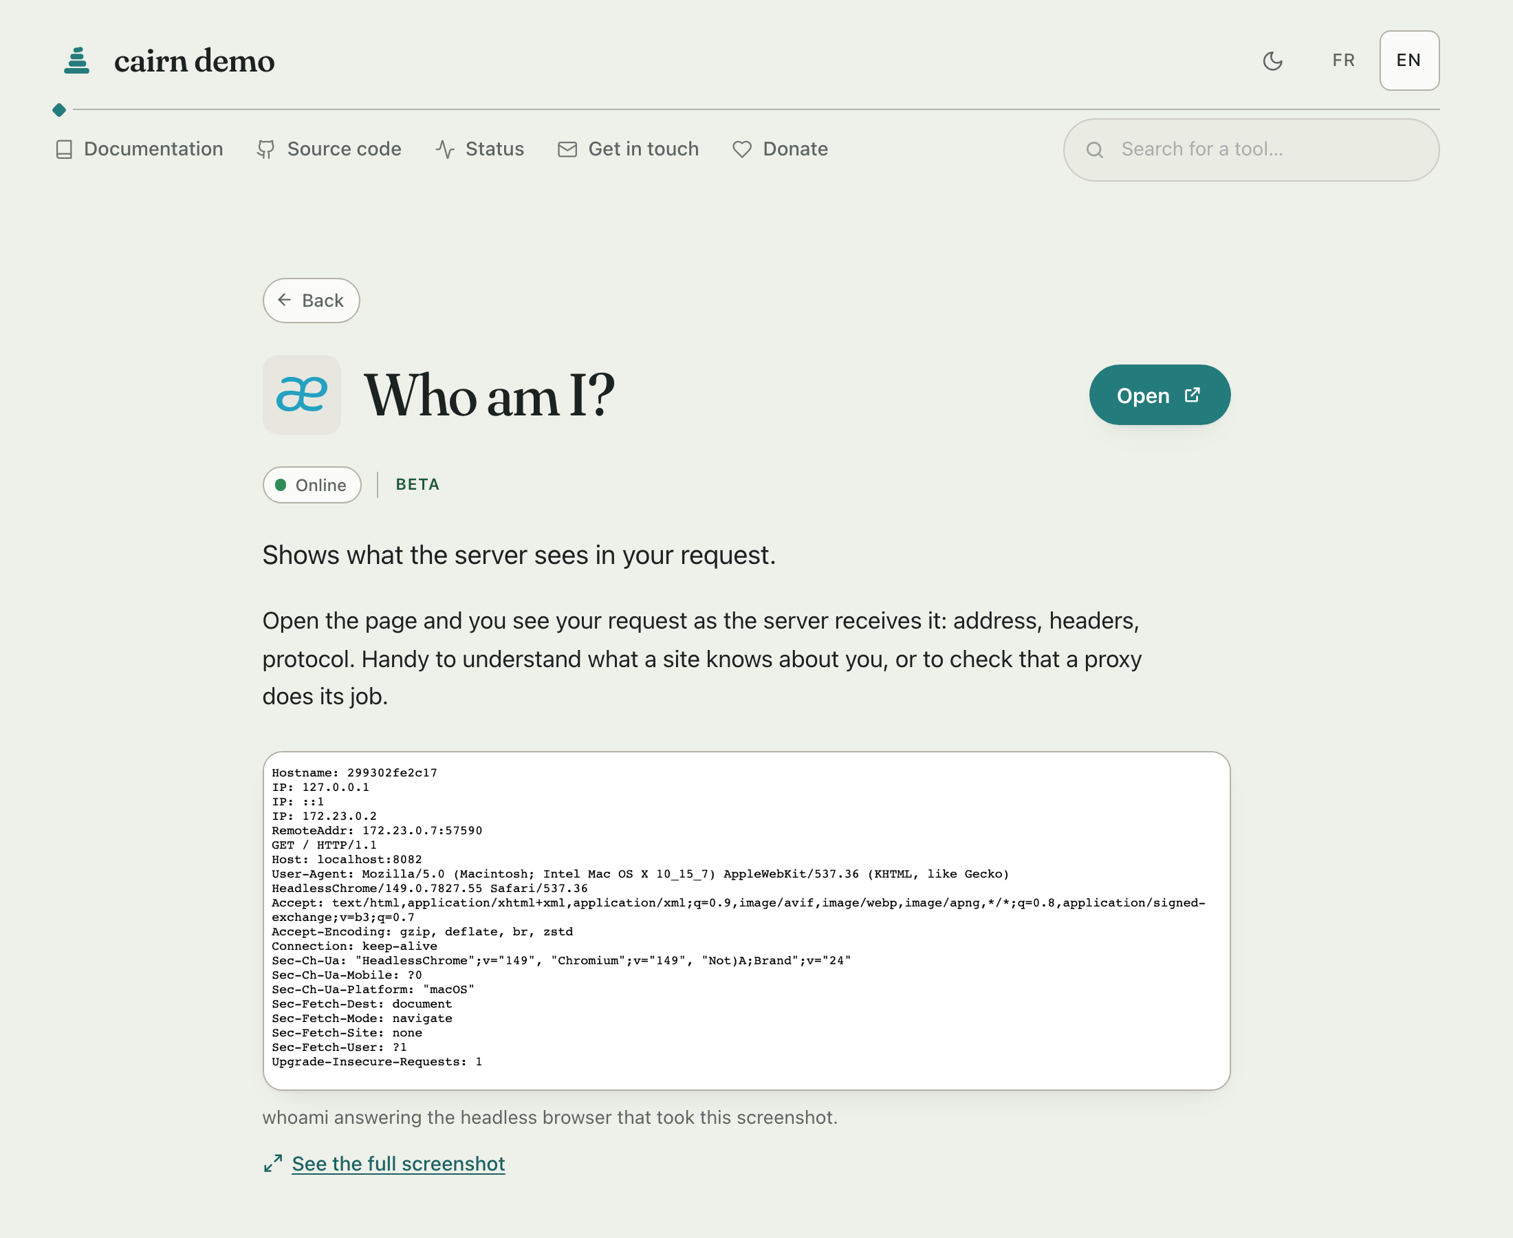Click the 'RemoteAddr: 172.23.0.7:57590' line

click(376, 831)
